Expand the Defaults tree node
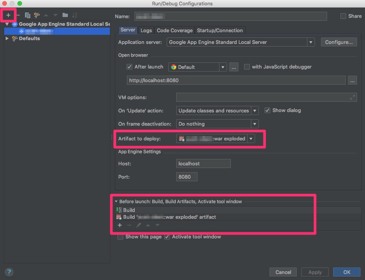 click(7, 38)
